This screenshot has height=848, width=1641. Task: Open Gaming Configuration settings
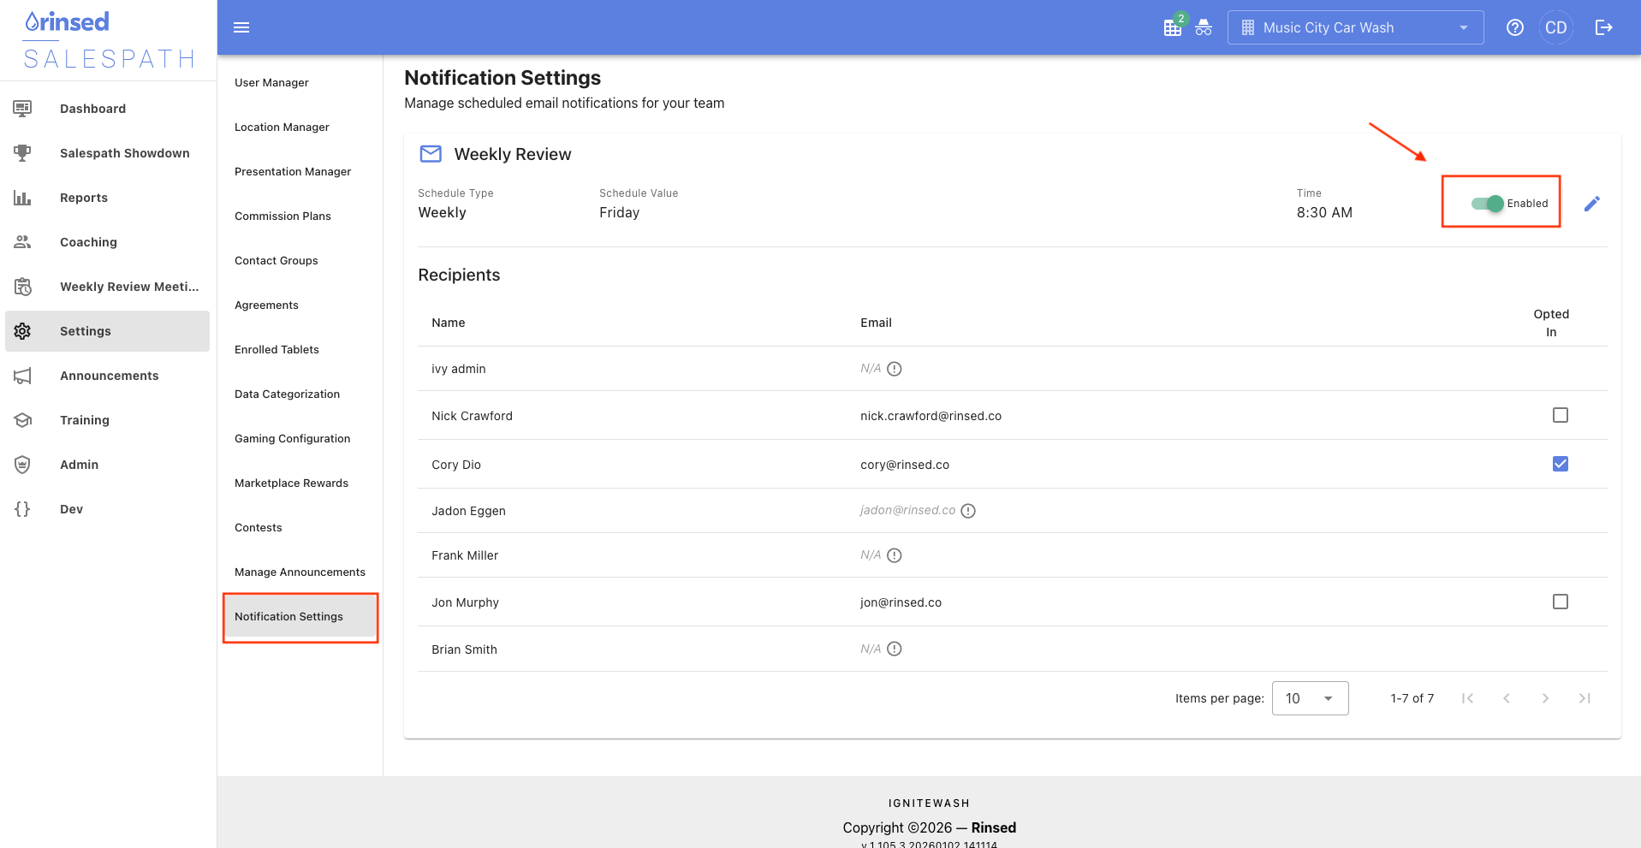point(292,439)
